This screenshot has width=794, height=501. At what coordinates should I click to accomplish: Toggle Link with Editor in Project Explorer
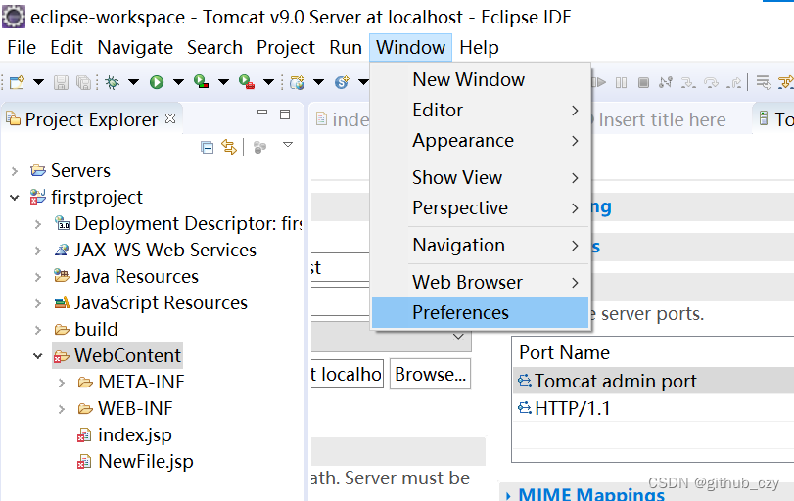[x=229, y=147]
